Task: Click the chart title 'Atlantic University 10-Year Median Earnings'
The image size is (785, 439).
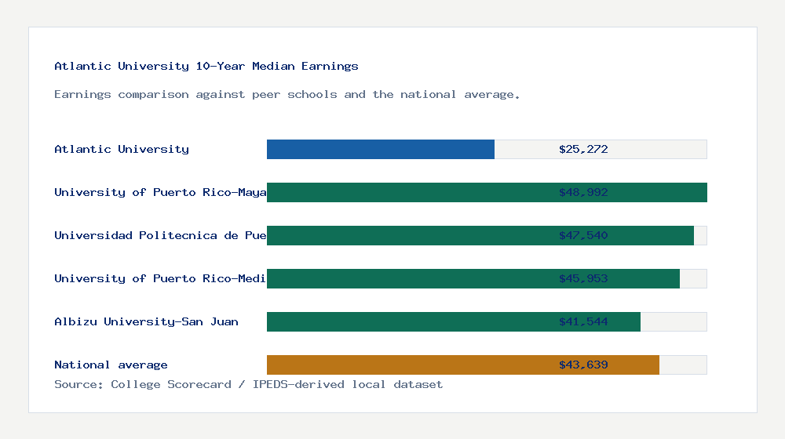Action: coord(206,66)
